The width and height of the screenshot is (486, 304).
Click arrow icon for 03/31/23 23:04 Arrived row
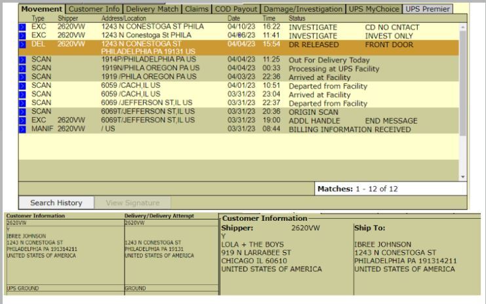point(22,94)
